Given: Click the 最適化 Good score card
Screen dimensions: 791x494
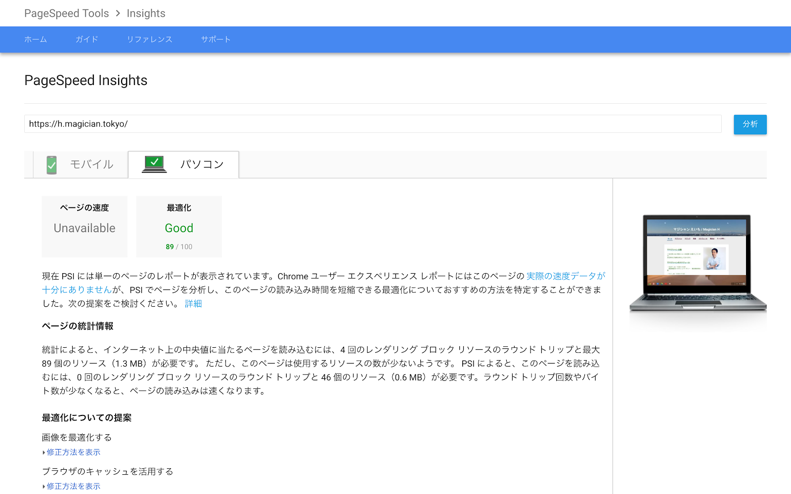Looking at the screenshot, I should [x=179, y=227].
